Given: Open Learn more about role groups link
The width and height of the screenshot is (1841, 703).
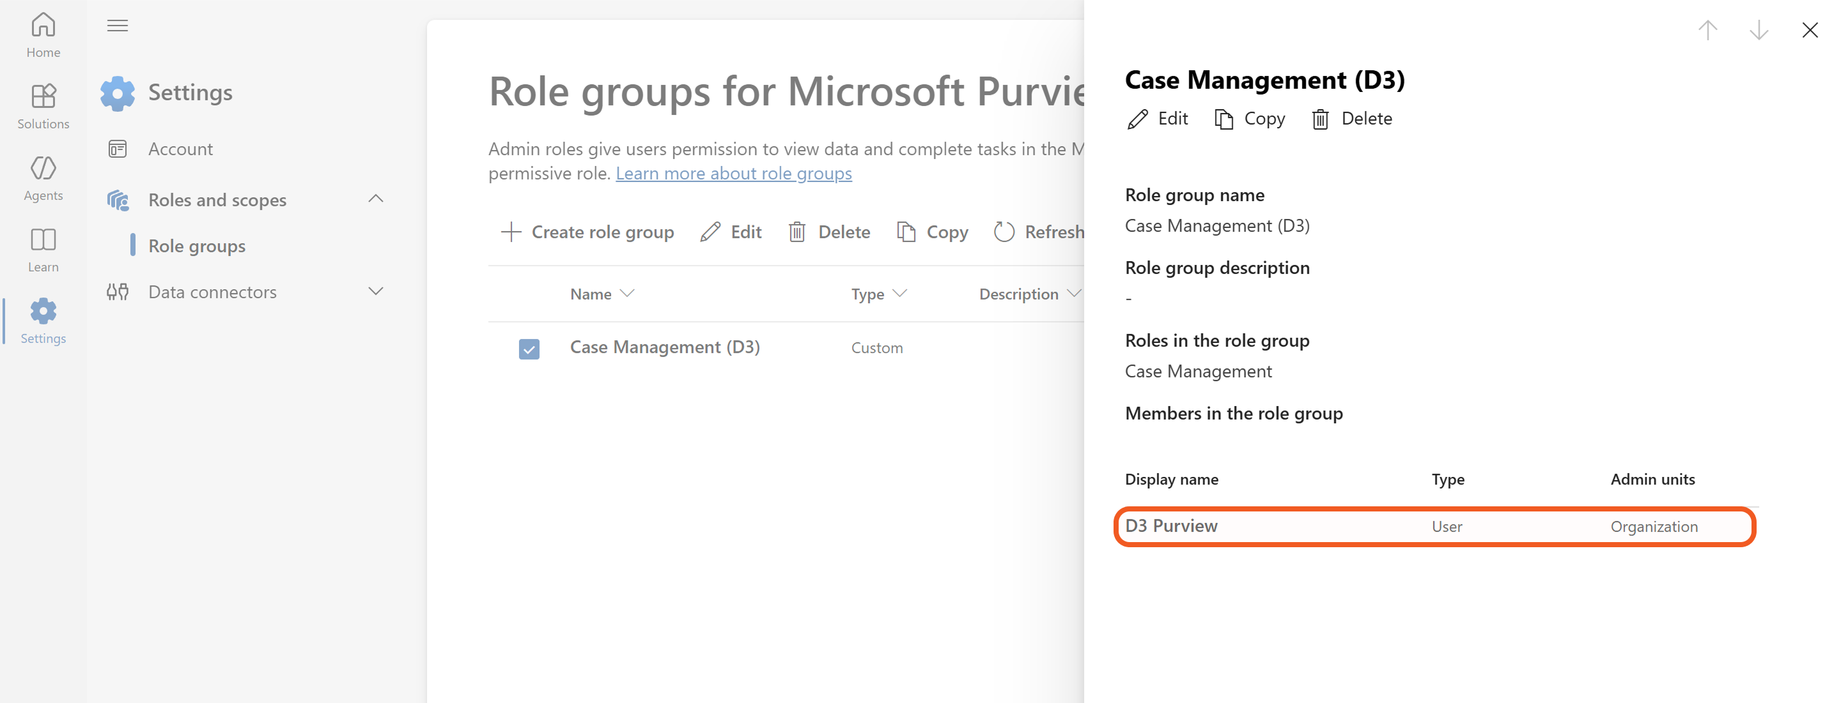Looking at the screenshot, I should [x=733, y=174].
